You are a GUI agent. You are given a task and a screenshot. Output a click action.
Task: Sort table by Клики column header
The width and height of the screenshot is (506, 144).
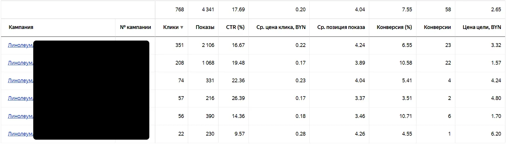[x=171, y=27]
